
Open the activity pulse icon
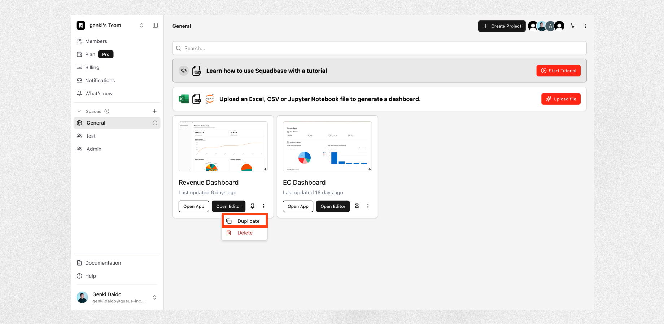click(x=572, y=26)
